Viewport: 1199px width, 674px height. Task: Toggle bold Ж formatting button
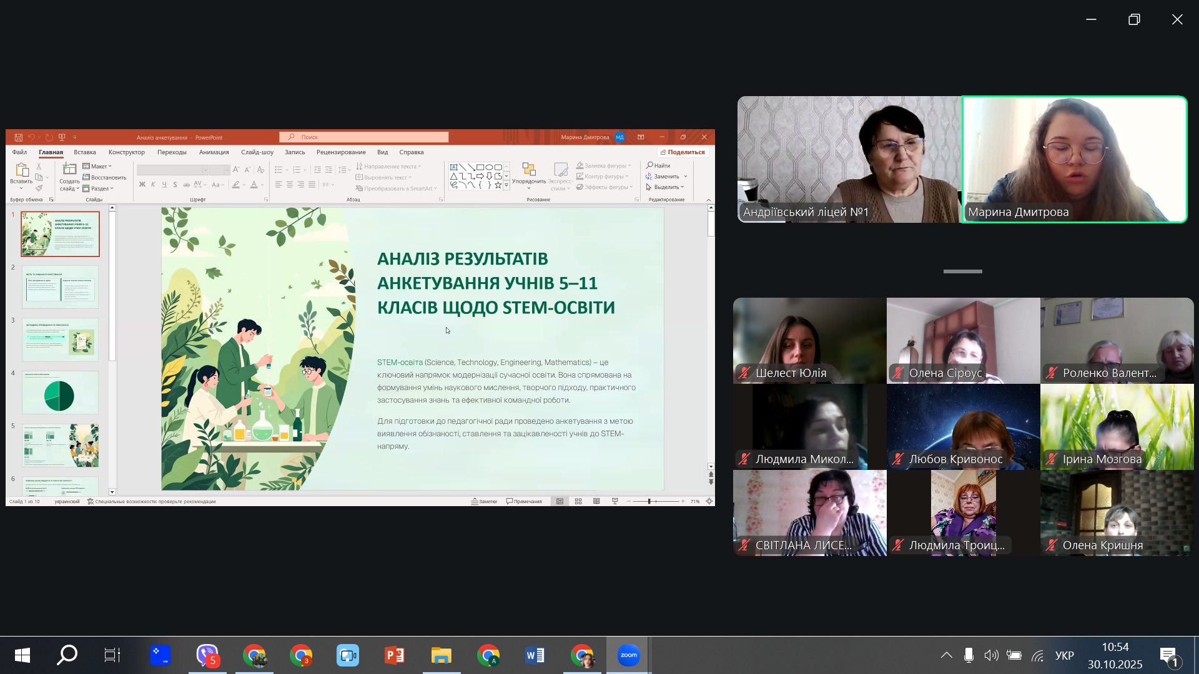coord(142,185)
